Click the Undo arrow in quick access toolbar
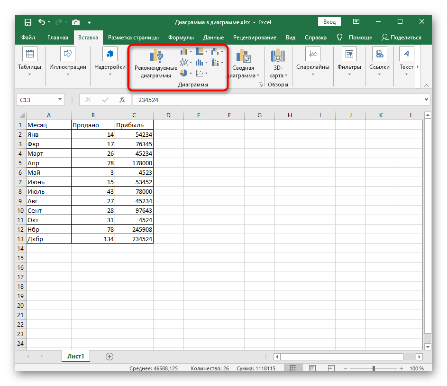Image resolution: width=447 pixels, height=386 pixels. (x=42, y=22)
